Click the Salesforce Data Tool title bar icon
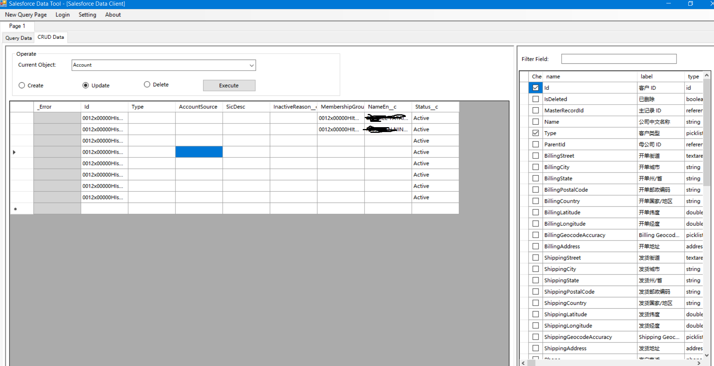 [5, 4]
